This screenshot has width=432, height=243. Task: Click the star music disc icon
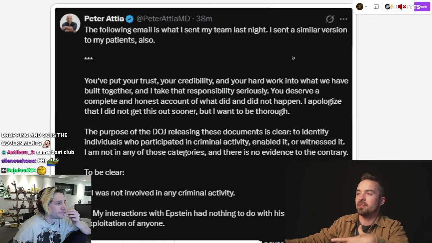[x=388, y=7]
